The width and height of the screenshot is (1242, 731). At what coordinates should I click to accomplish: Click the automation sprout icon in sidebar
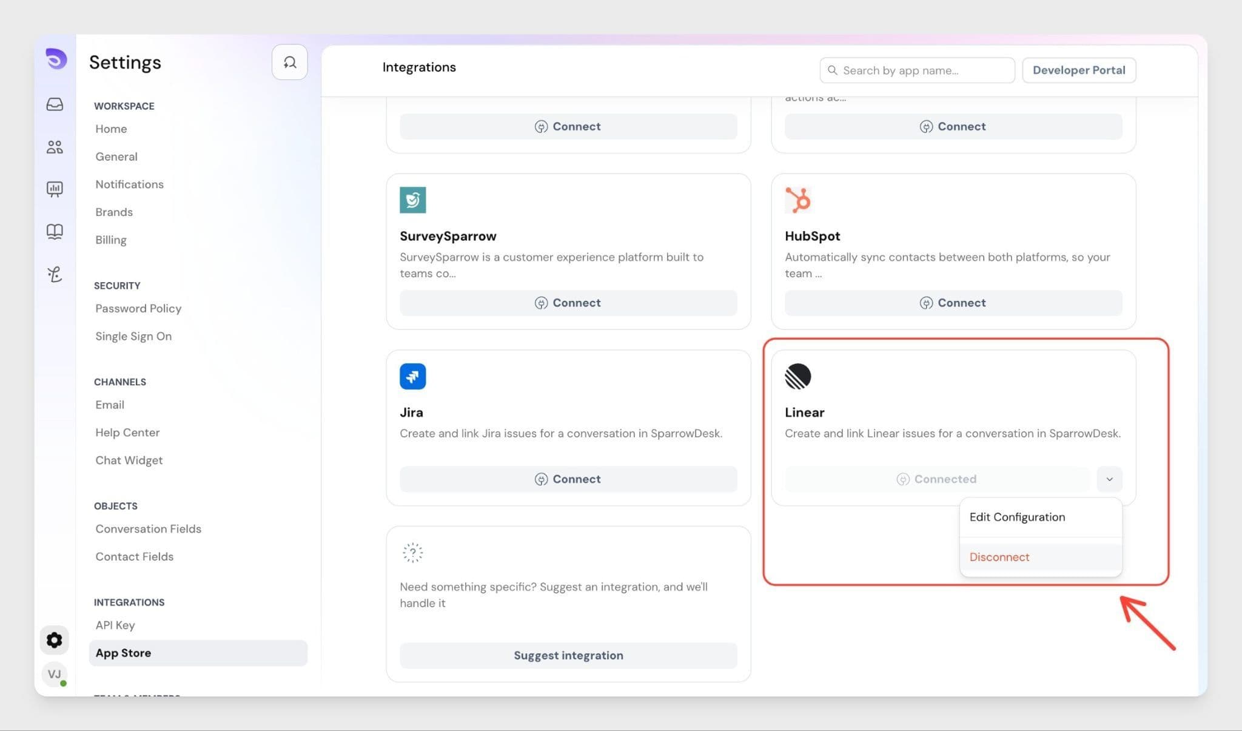click(x=55, y=274)
